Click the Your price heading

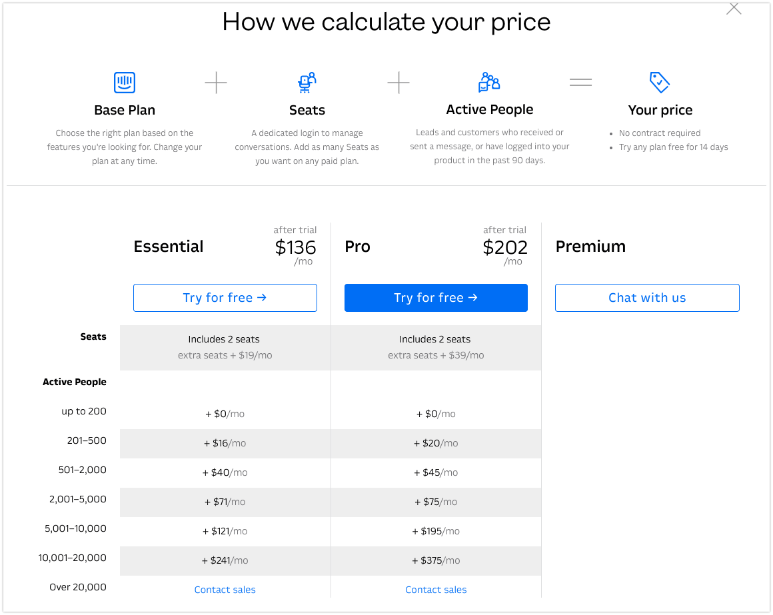pyautogui.click(x=660, y=110)
